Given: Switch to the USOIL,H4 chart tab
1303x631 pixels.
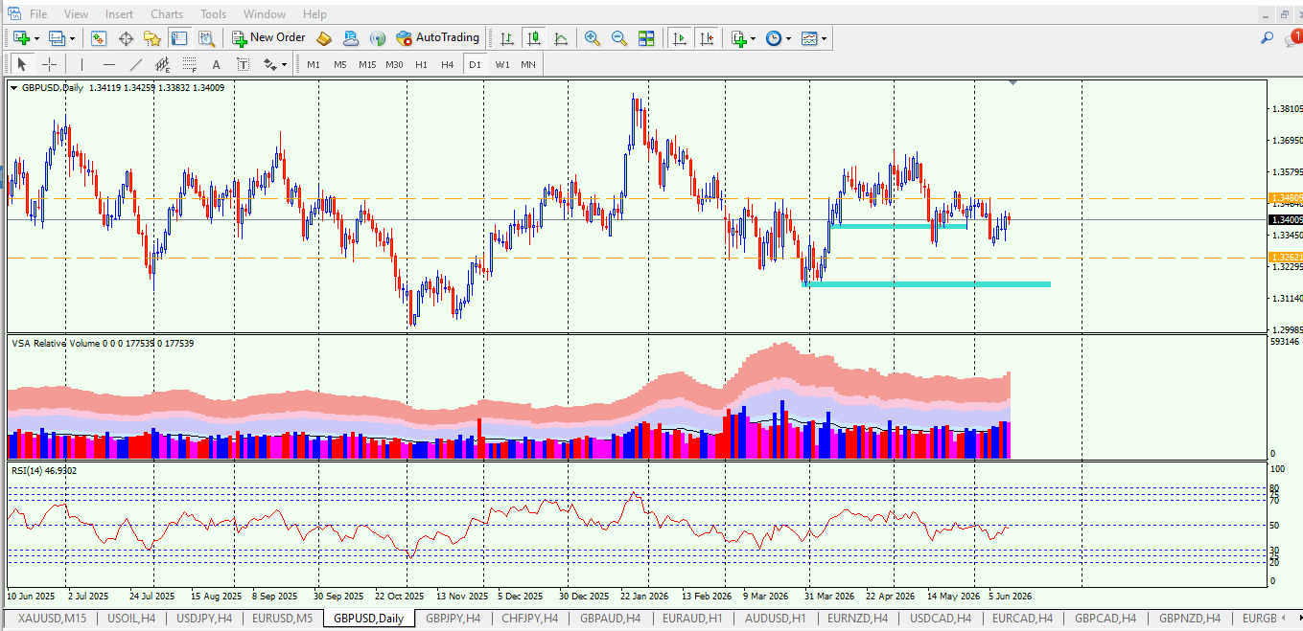Looking at the screenshot, I should [130, 619].
